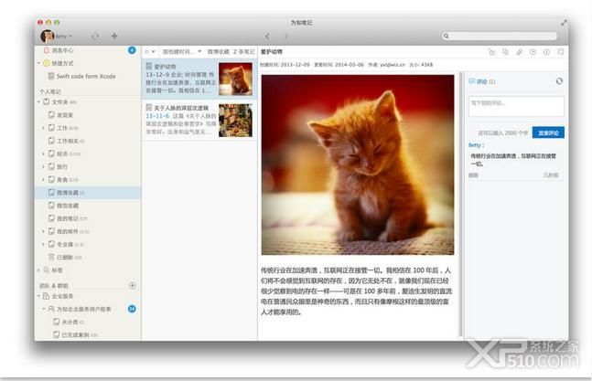
Task: Create a new note with plus icon
Action: pyautogui.click(x=114, y=36)
